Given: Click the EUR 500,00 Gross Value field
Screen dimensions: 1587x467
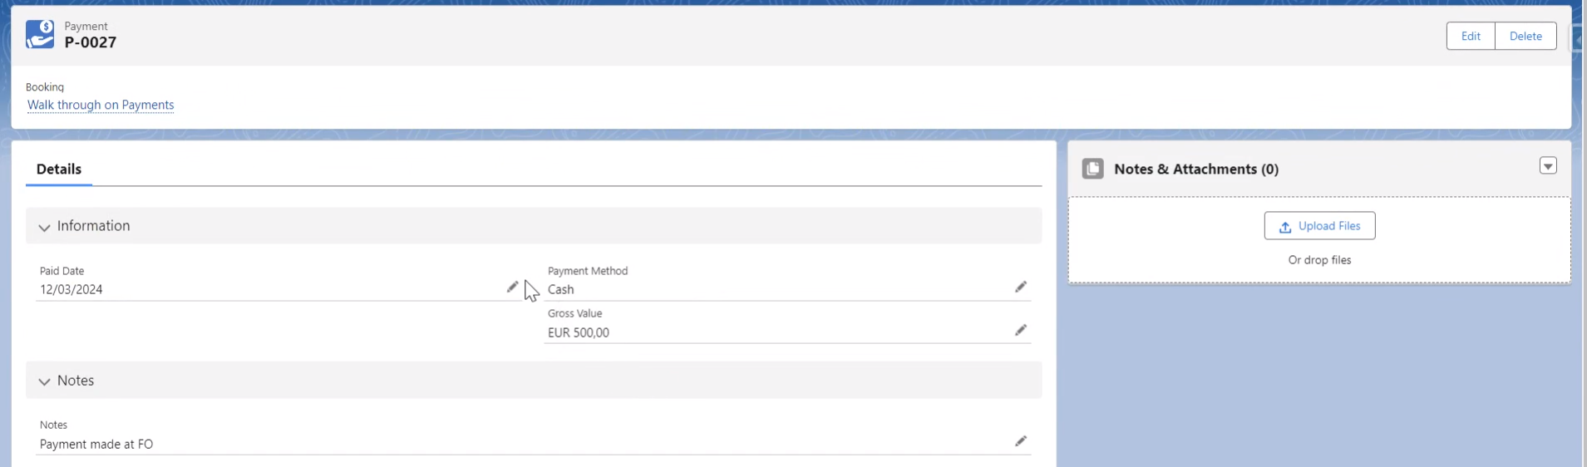Looking at the screenshot, I should (x=579, y=332).
